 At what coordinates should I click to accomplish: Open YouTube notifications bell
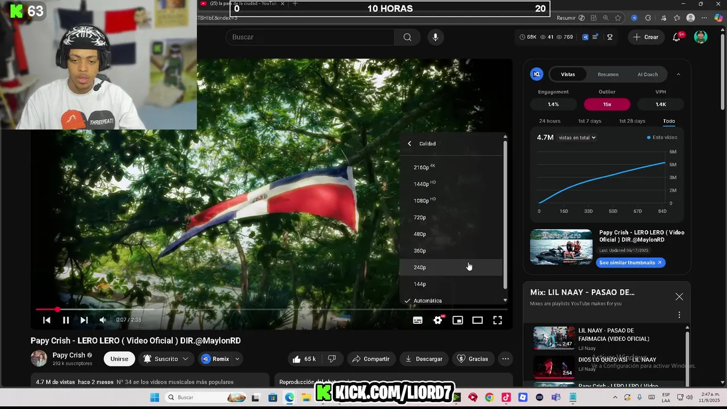pos(676,37)
